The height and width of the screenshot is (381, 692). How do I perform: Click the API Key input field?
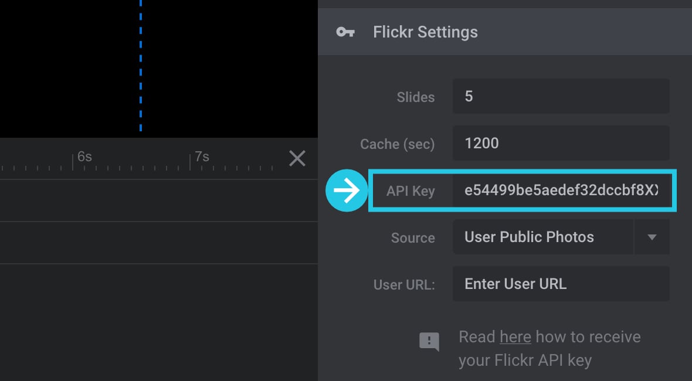click(x=562, y=190)
